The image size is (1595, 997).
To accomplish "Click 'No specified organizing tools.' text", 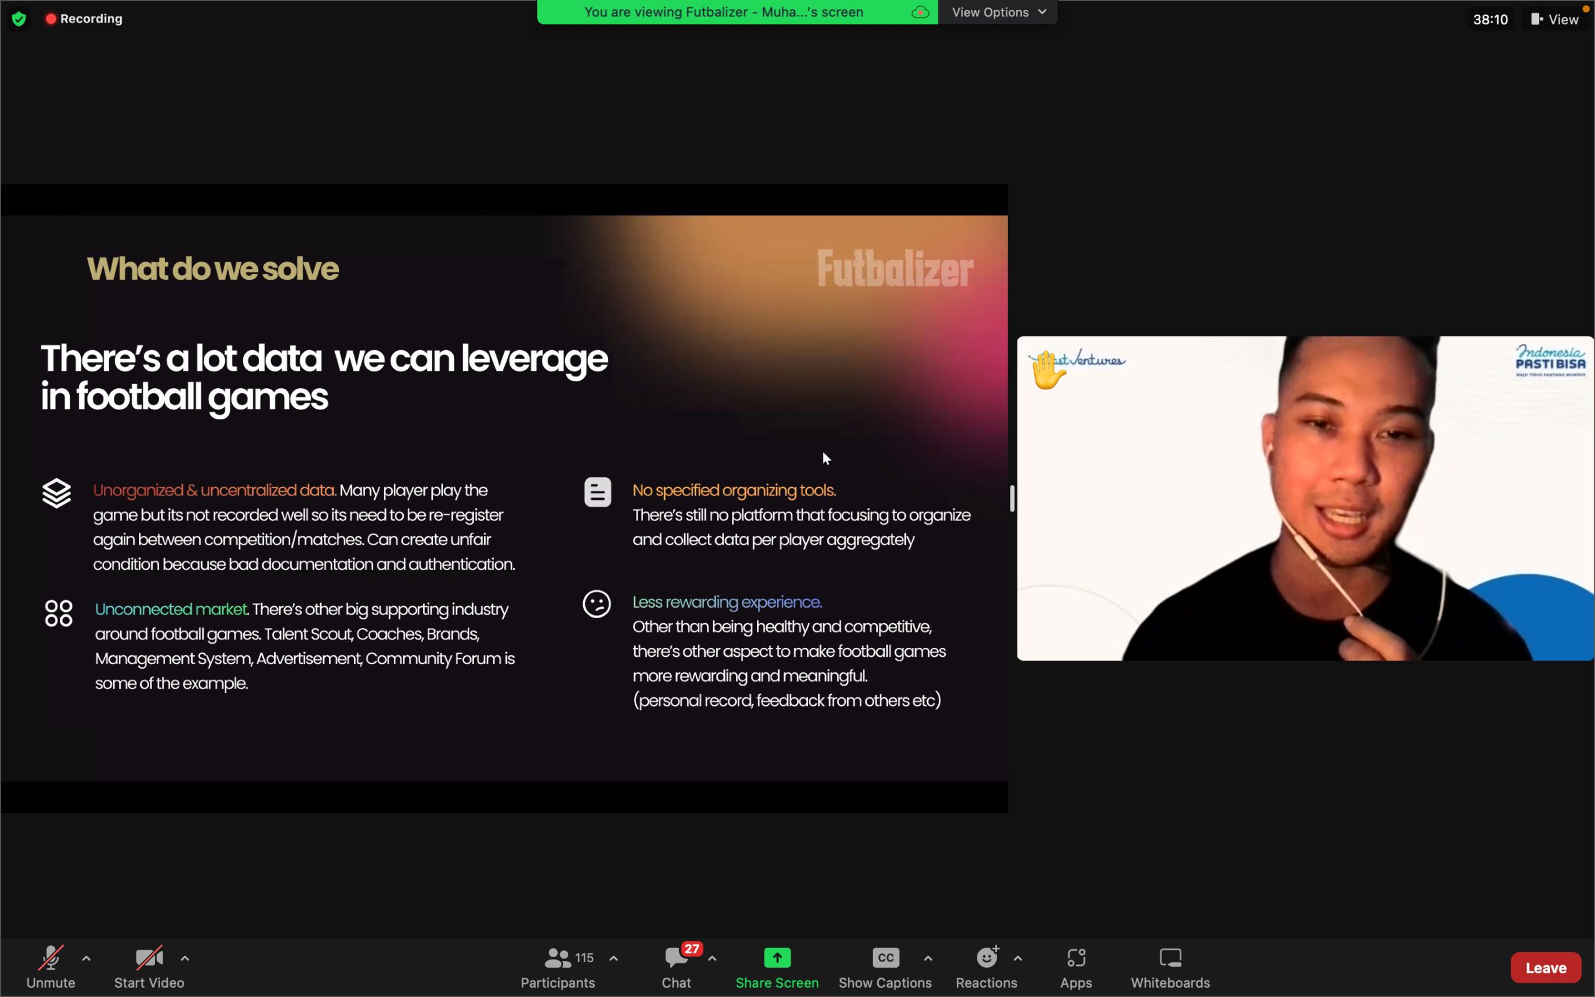I will coord(734,490).
